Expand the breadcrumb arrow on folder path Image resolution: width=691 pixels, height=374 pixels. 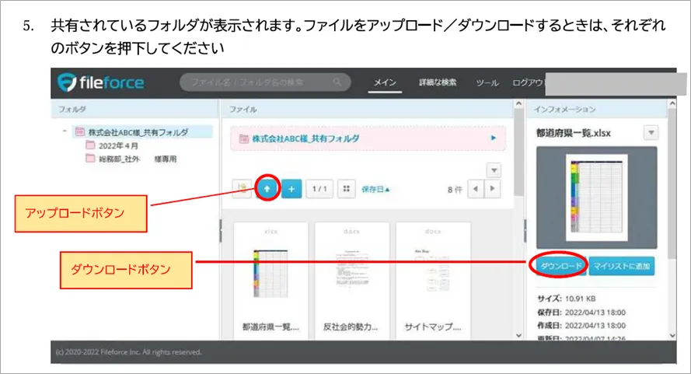coord(493,138)
